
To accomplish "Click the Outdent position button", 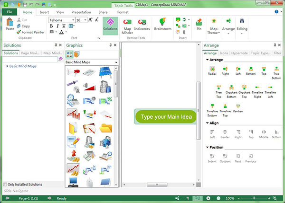I will click(x=225, y=158).
